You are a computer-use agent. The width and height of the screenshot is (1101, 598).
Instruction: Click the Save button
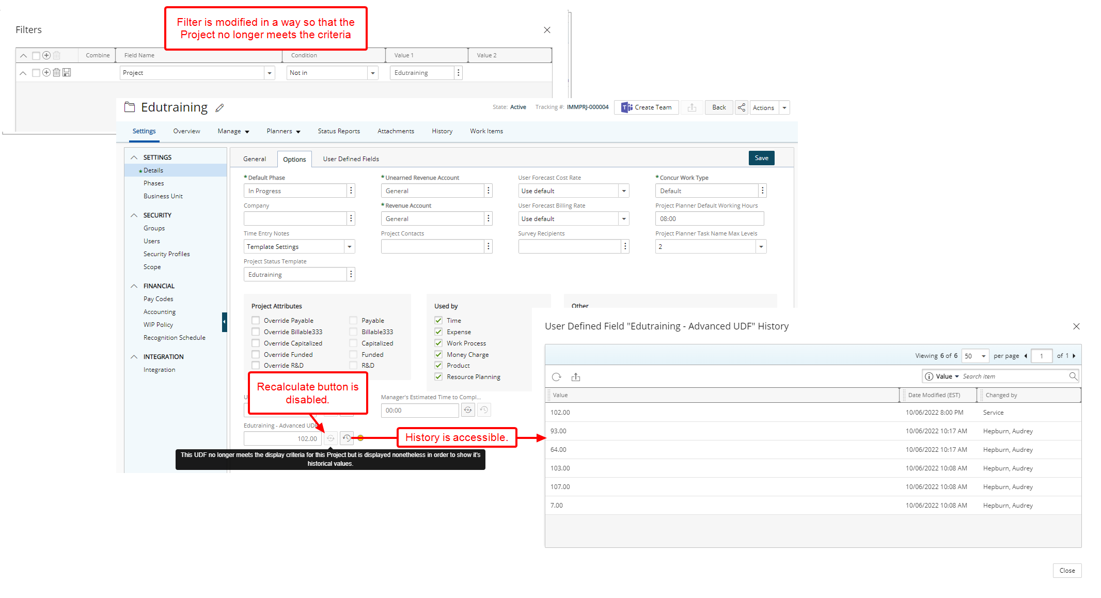[761, 158]
